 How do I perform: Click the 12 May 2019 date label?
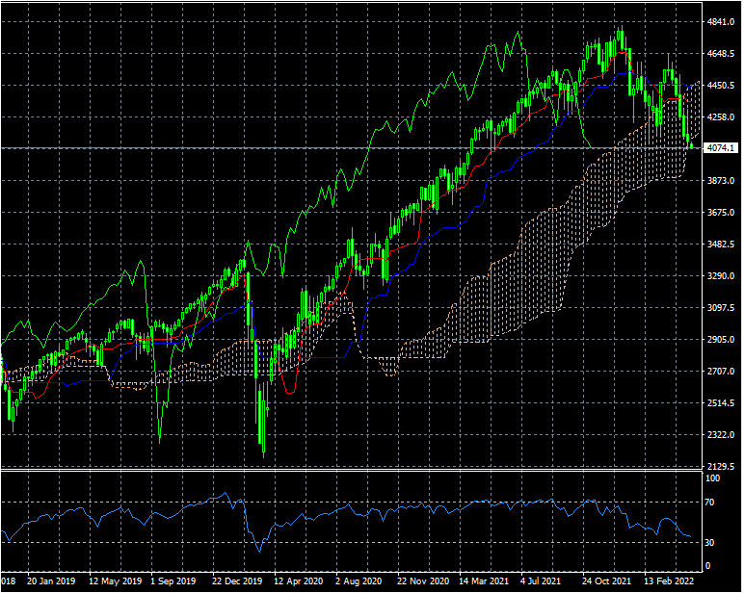coord(116,581)
